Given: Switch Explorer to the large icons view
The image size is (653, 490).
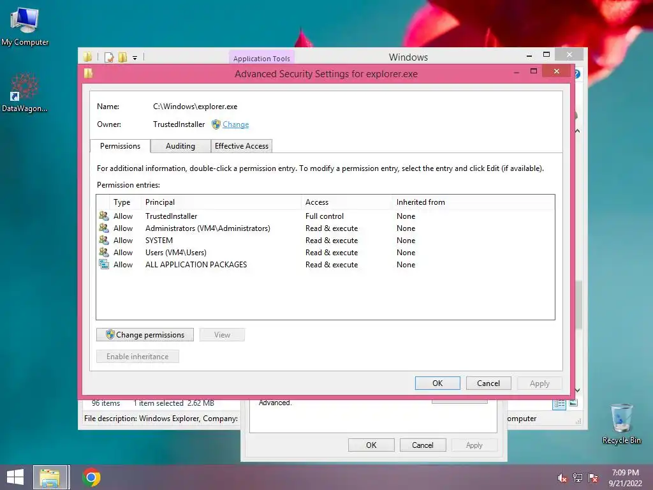Looking at the screenshot, I should 573,403.
